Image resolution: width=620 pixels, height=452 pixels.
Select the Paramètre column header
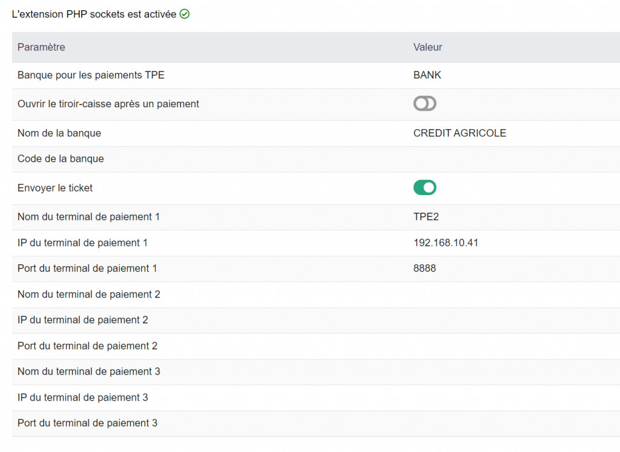pyautogui.click(x=41, y=47)
